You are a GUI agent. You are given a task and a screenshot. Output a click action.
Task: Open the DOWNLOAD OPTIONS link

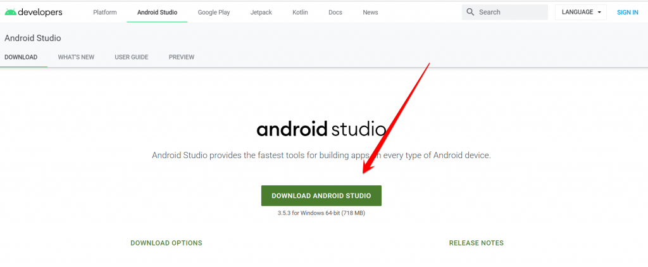[x=166, y=243]
